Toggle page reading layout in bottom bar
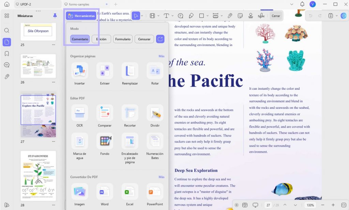Screen dimensions: 349x210 tap(245, 205)
